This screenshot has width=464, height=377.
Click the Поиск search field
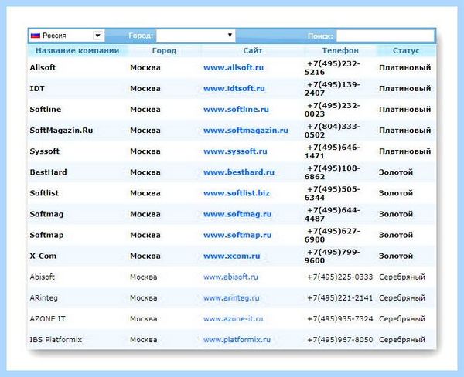pos(385,36)
